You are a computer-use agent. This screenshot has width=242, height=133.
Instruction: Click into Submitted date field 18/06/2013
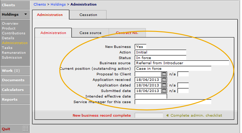[x=148, y=91]
